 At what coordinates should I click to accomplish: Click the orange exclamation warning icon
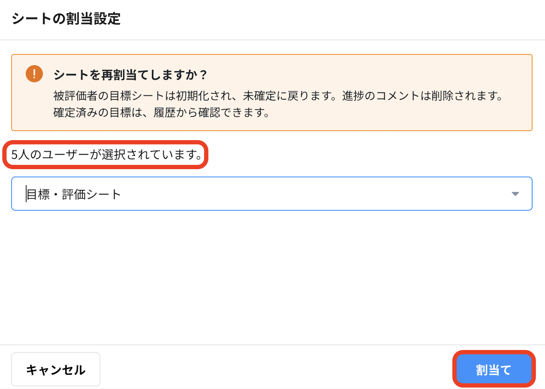point(34,74)
